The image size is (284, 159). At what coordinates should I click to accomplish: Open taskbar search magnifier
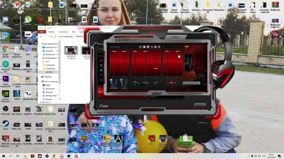coord(11,156)
